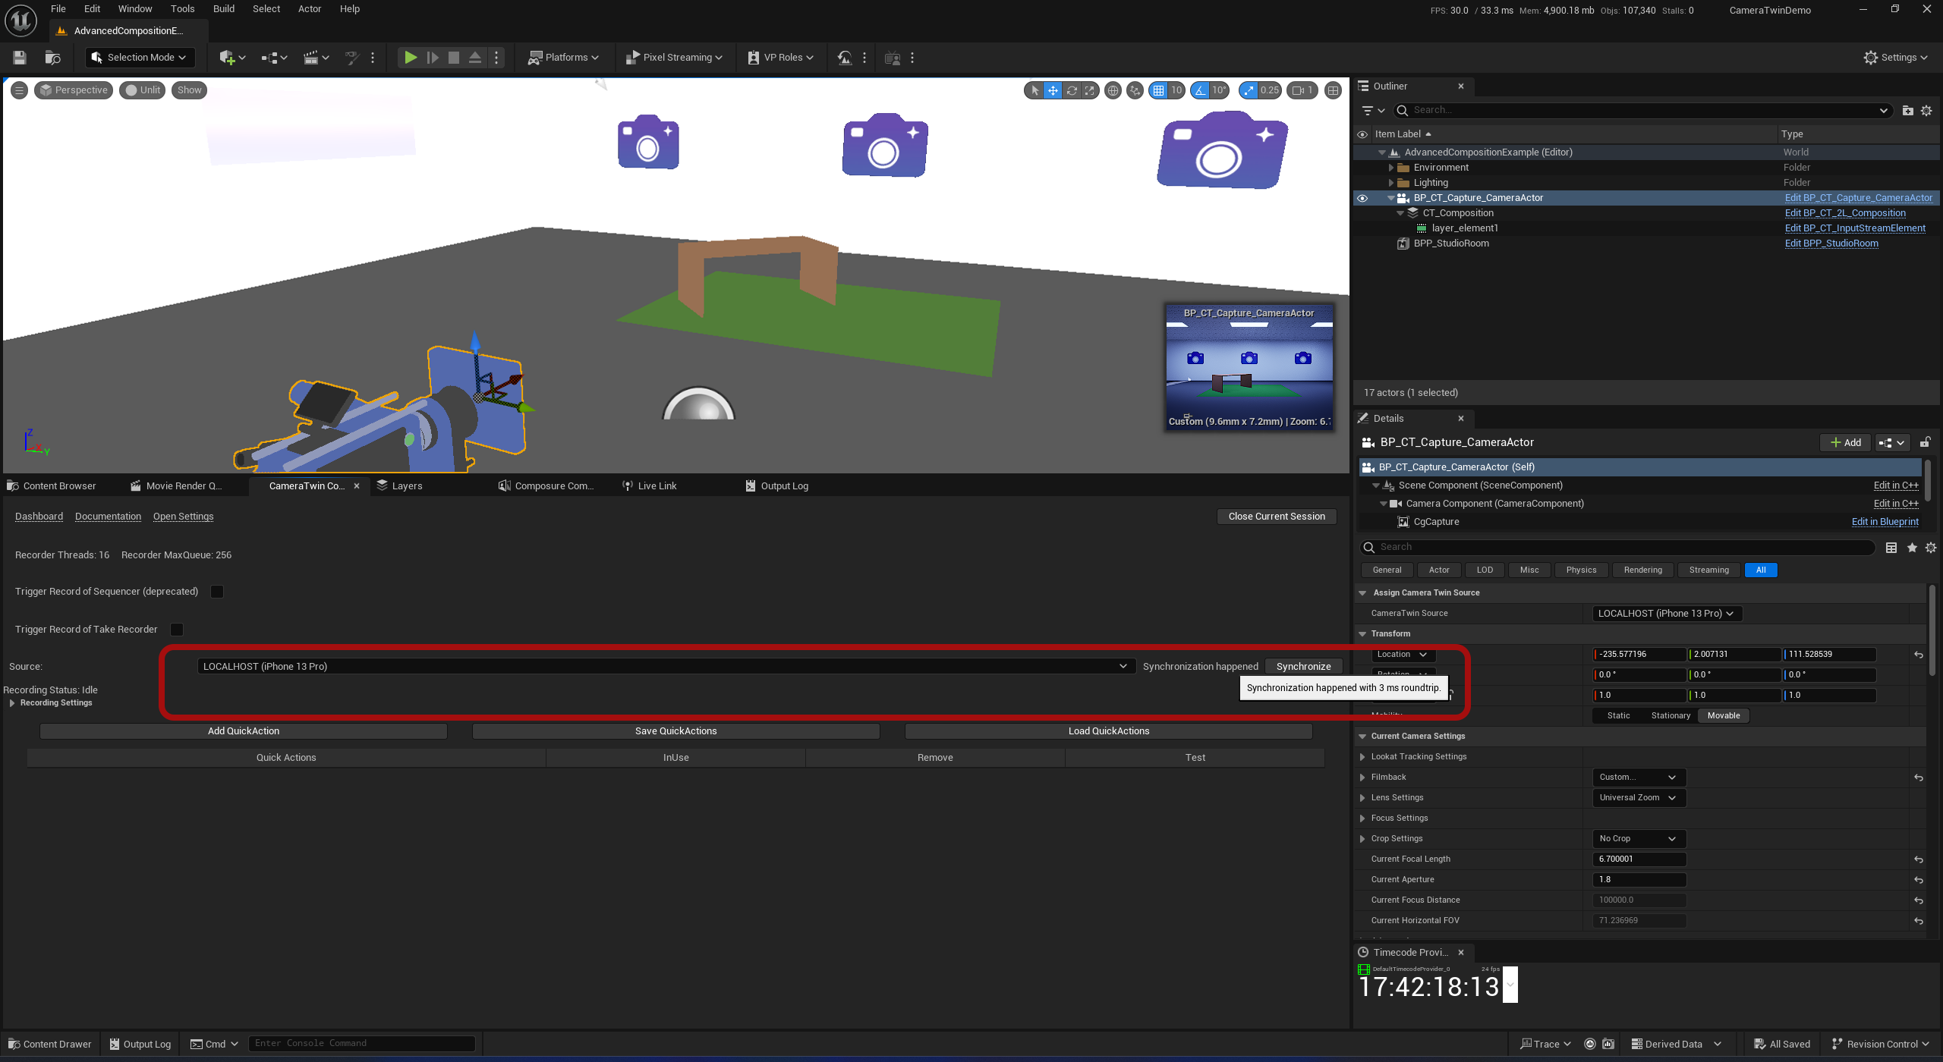Click the Content Browser search toolbar icon

52,58
